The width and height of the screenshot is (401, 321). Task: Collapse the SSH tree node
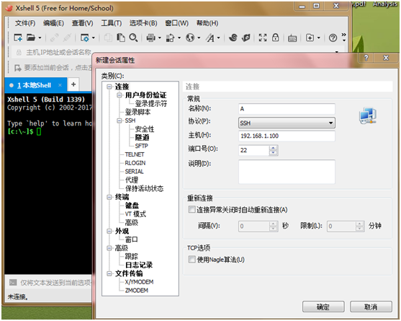pyautogui.click(x=120, y=120)
